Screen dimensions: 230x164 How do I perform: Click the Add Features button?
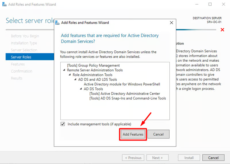pos(133,134)
